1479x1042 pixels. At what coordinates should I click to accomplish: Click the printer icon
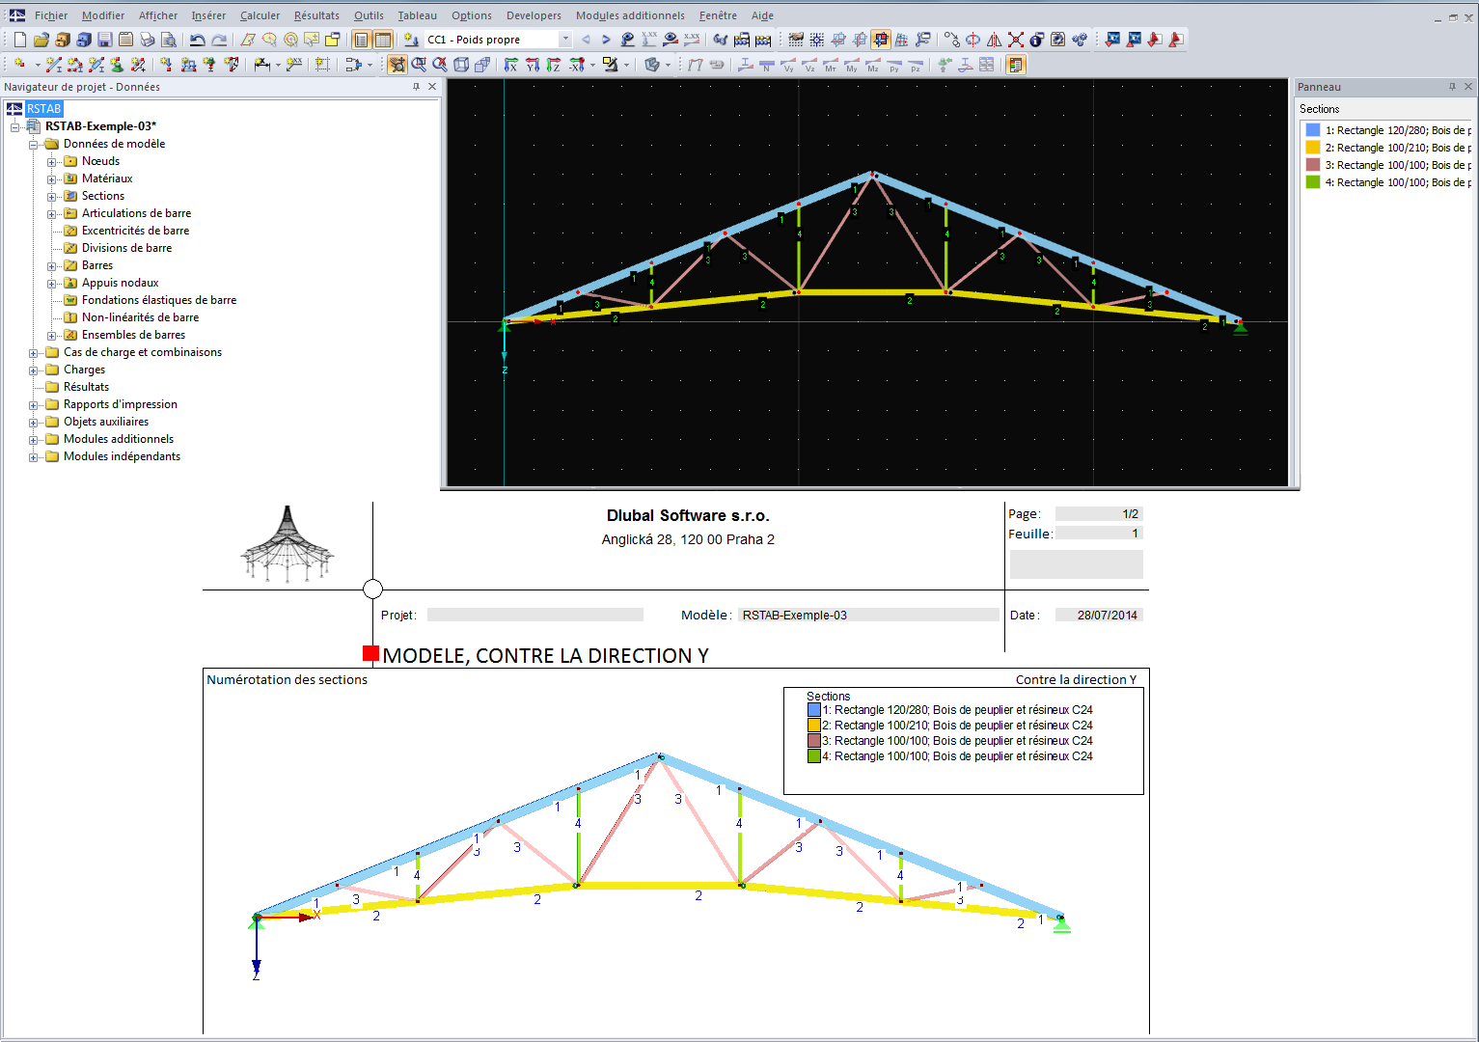pos(147,40)
